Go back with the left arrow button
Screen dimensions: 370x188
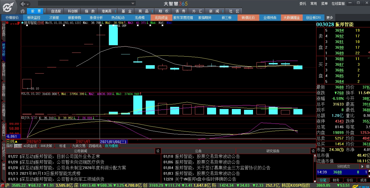[23, 4]
